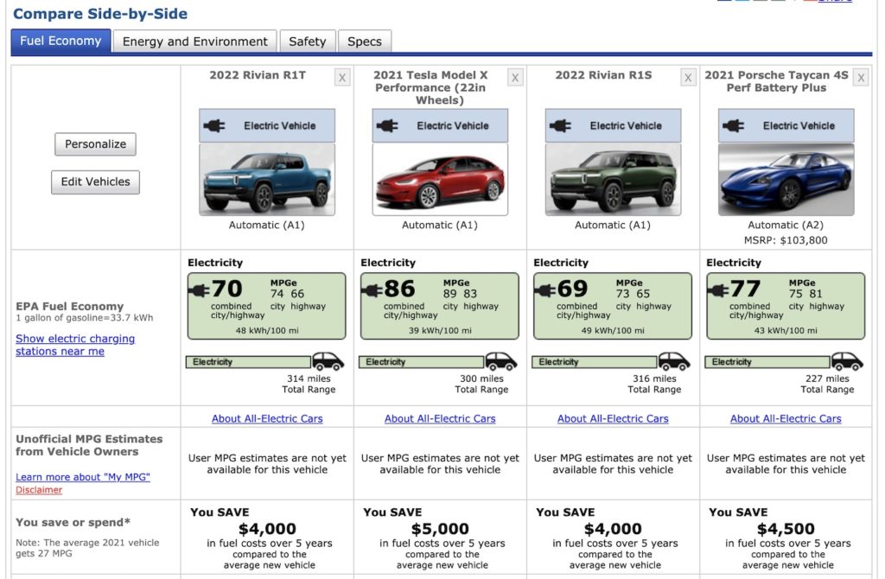The height and width of the screenshot is (579, 885).
Task: Click the MSRP: $103,800 text
Action: (x=786, y=240)
